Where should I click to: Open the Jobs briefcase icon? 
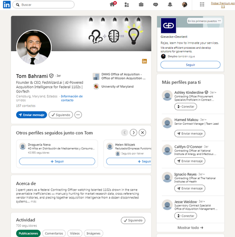point(141,4)
